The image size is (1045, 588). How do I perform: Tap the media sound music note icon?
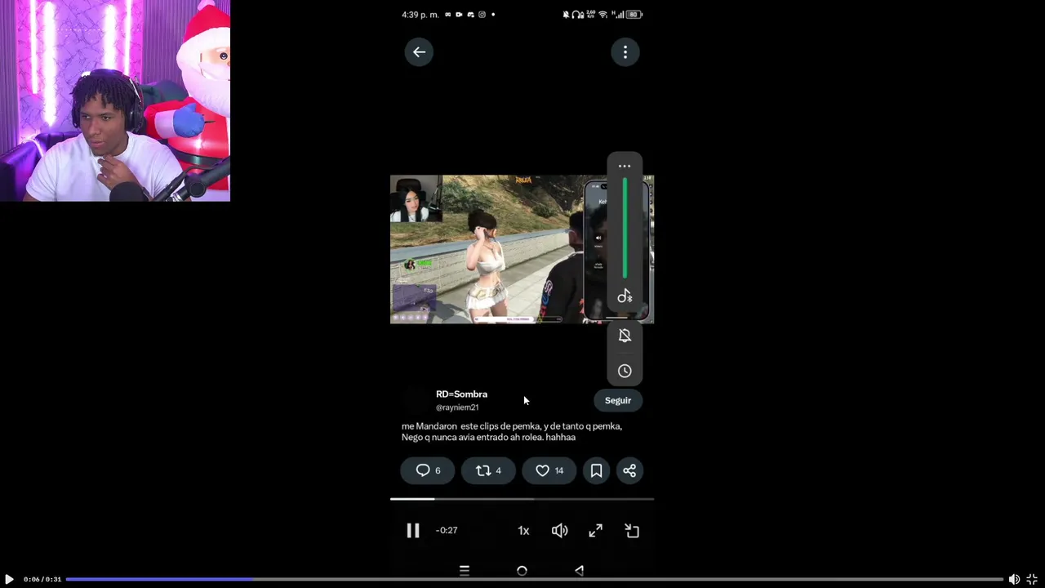pyautogui.click(x=625, y=296)
